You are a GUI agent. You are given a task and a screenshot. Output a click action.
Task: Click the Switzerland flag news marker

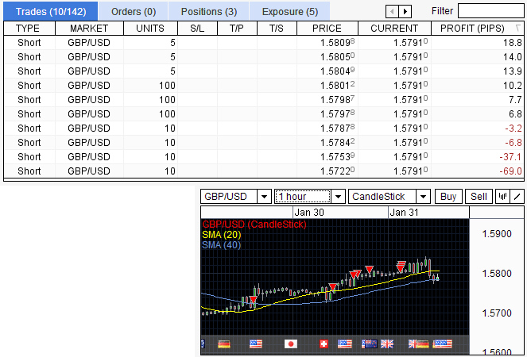[x=324, y=344]
